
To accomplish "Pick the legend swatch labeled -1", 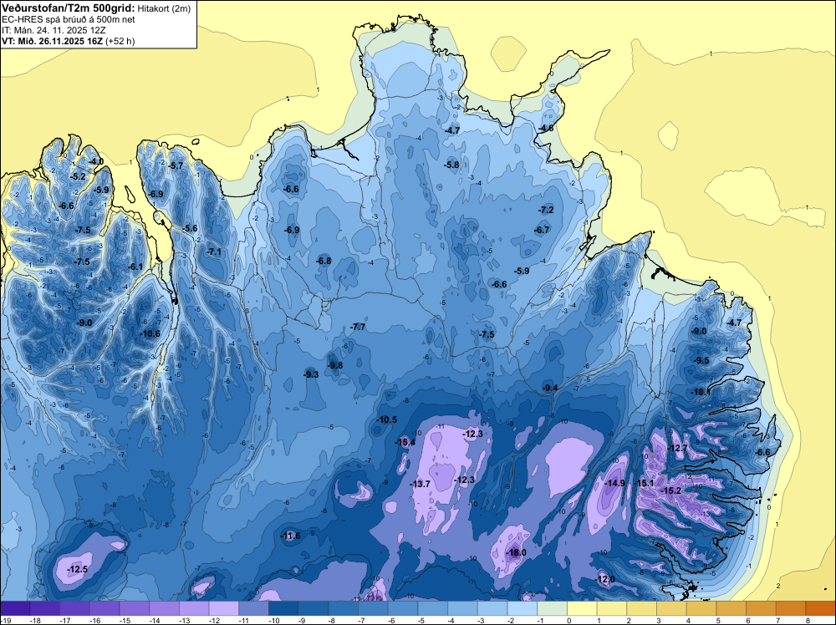I will pos(553,608).
